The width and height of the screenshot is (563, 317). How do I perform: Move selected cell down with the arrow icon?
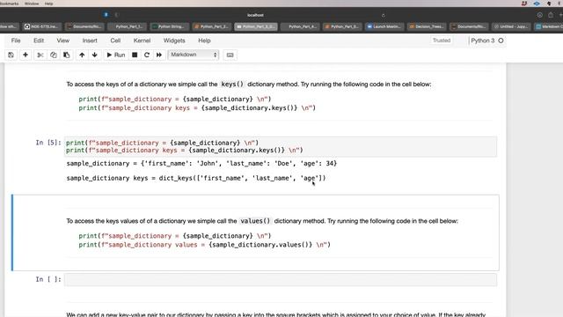tap(95, 55)
